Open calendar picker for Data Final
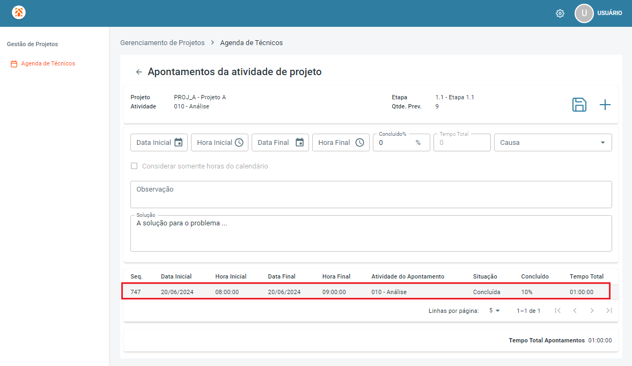Screen dimensions: 632x366 pyautogui.click(x=299, y=143)
